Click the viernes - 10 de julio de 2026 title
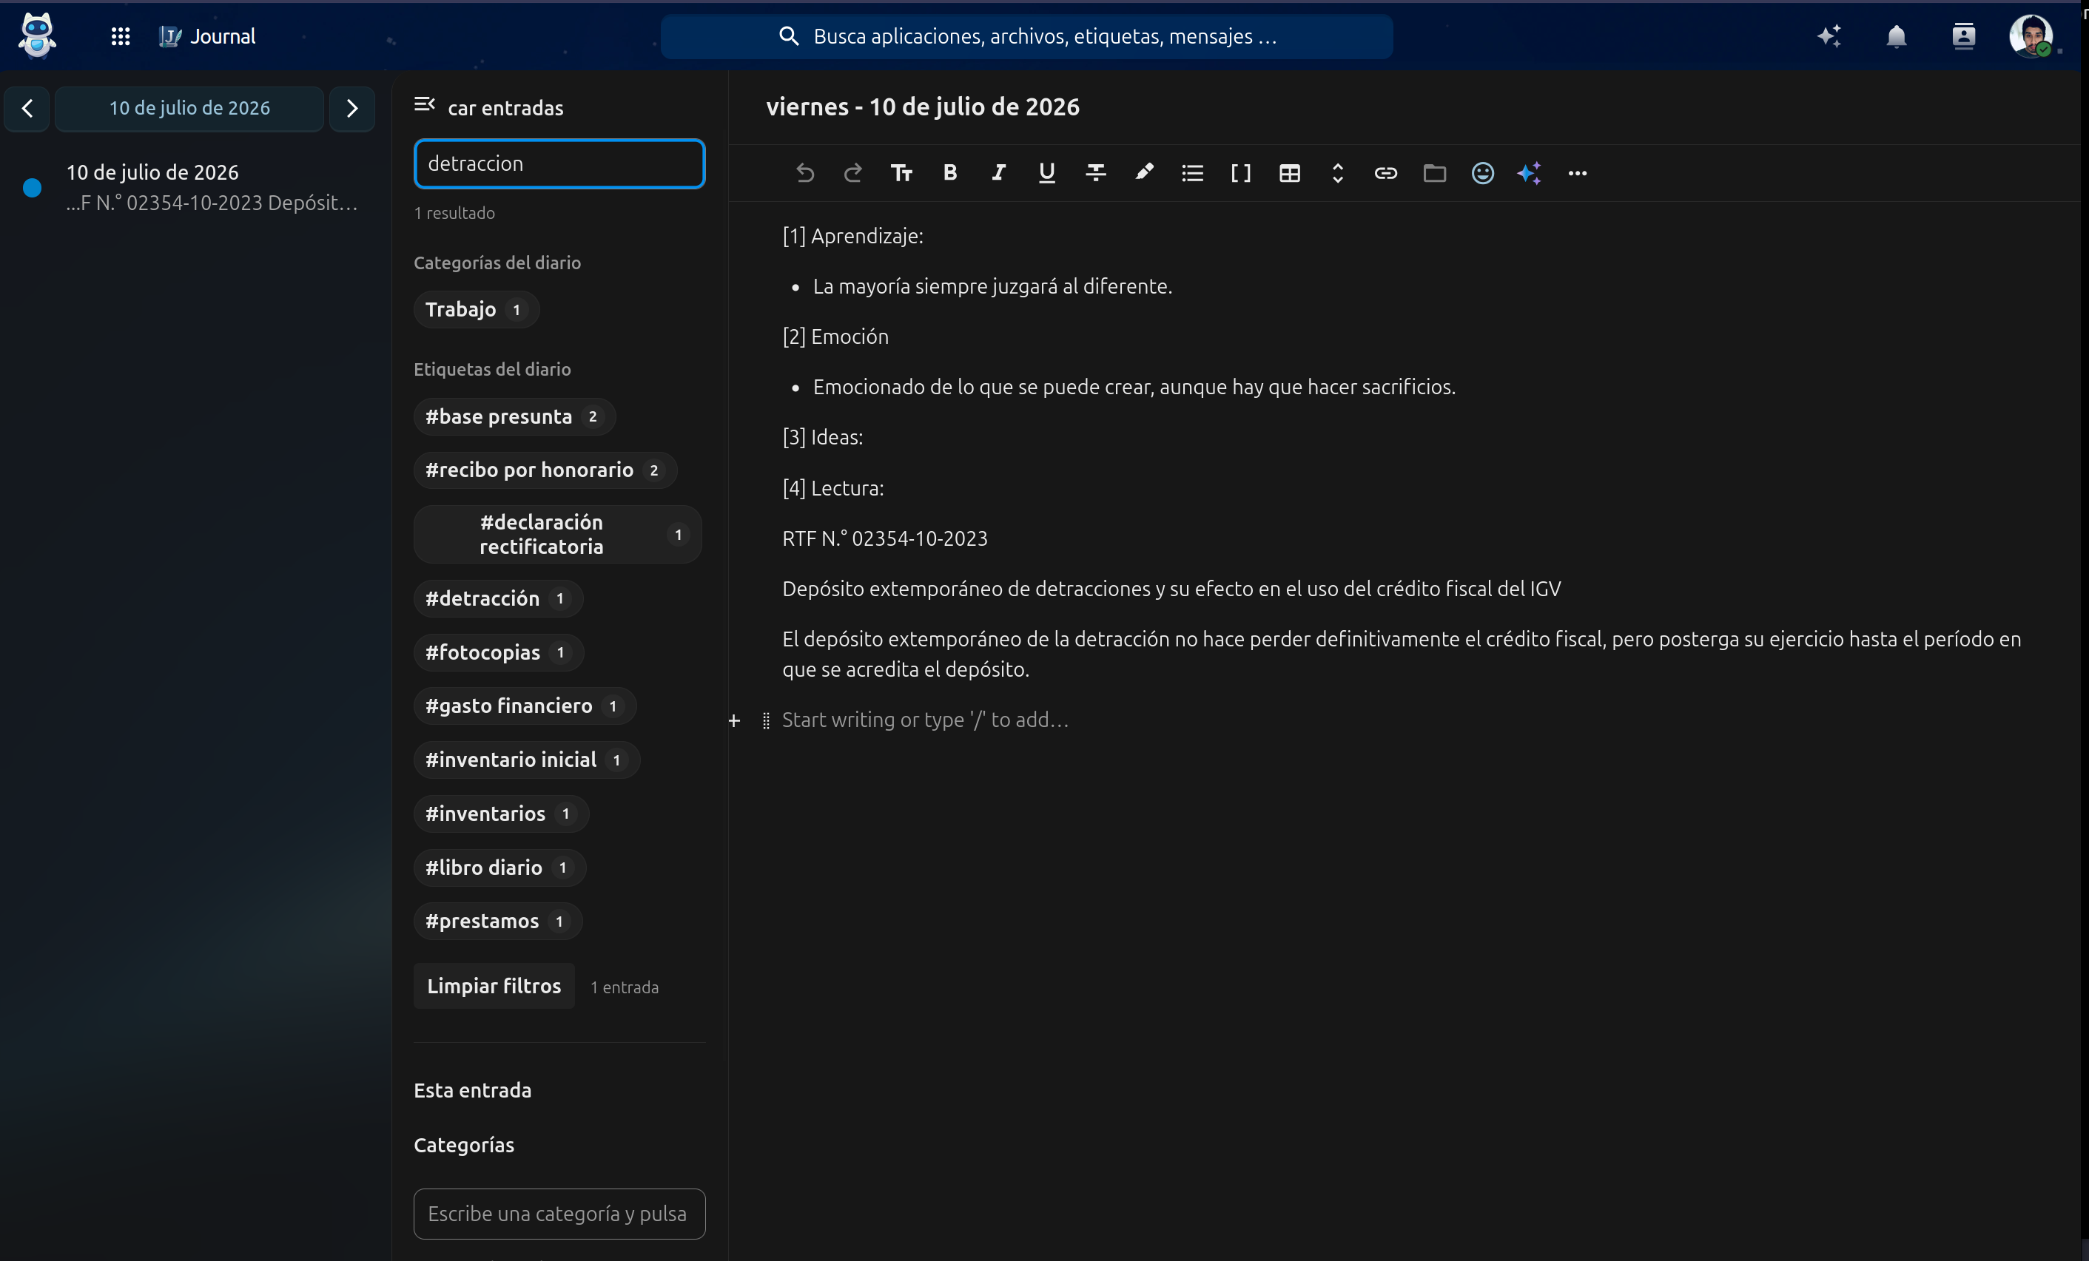The height and width of the screenshot is (1261, 2089). [x=924, y=107]
